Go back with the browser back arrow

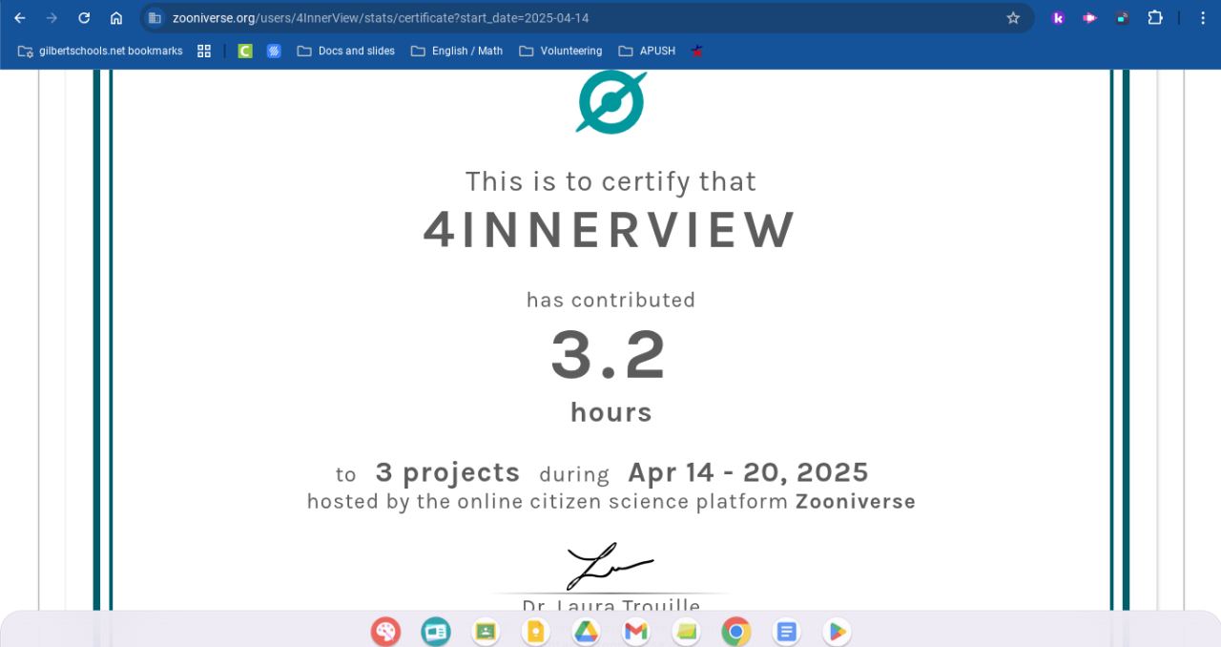click(x=20, y=18)
